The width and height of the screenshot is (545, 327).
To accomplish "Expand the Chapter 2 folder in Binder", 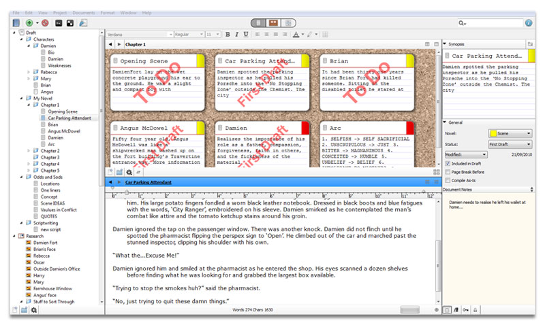I will pos(28,151).
